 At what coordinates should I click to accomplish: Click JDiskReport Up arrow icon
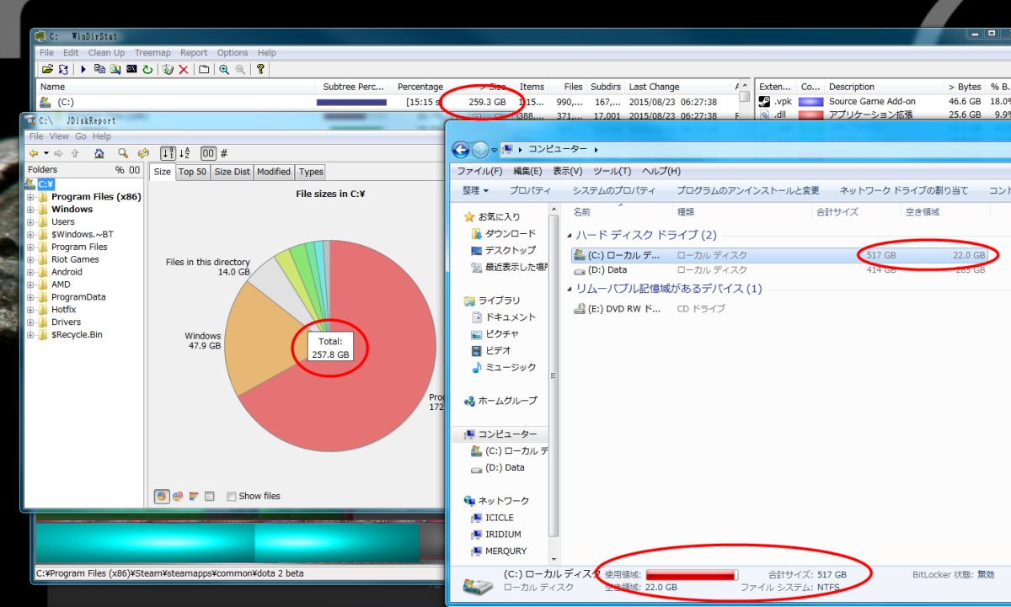pos(75,153)
